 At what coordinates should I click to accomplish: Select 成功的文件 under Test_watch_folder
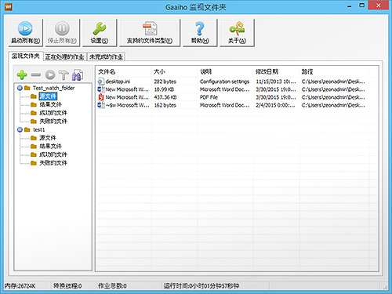(x=53, y=113)
